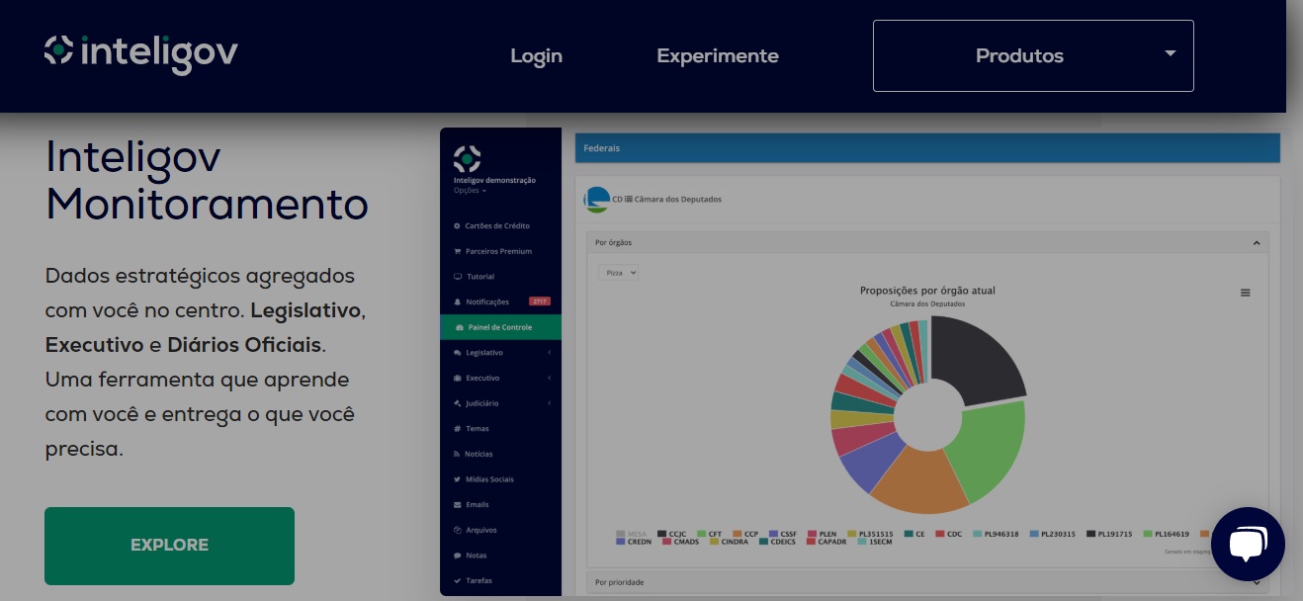
Task: Open the Pizza chart type selector
Action: 619,272
